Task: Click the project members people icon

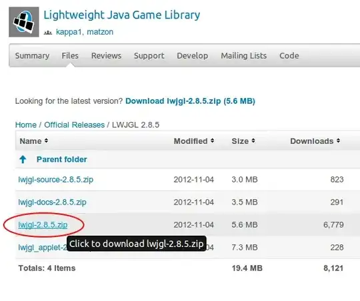Action: point(48,33)
